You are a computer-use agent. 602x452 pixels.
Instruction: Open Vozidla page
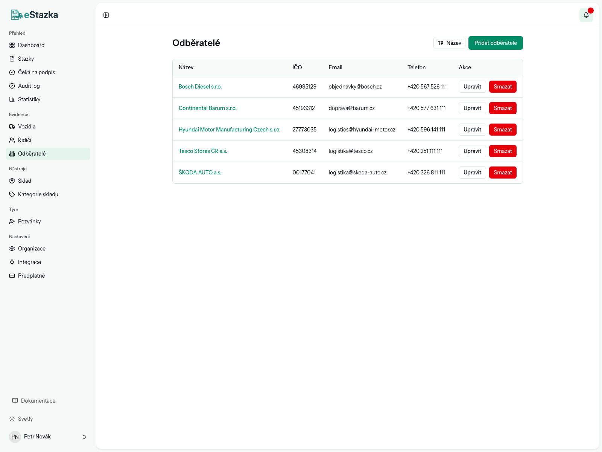(x=48, y=127)
